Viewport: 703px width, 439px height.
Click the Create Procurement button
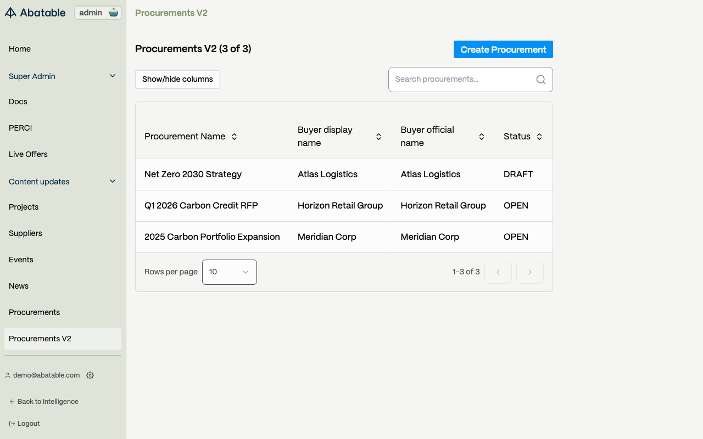[x=503, y=49]
